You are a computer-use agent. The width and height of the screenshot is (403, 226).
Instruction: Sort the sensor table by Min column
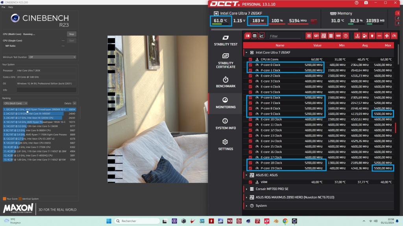point(342,46)
